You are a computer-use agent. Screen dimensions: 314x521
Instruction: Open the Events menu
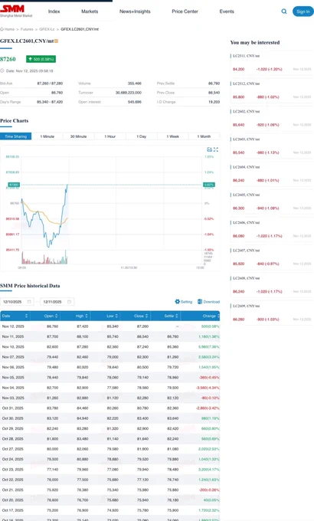227,11
